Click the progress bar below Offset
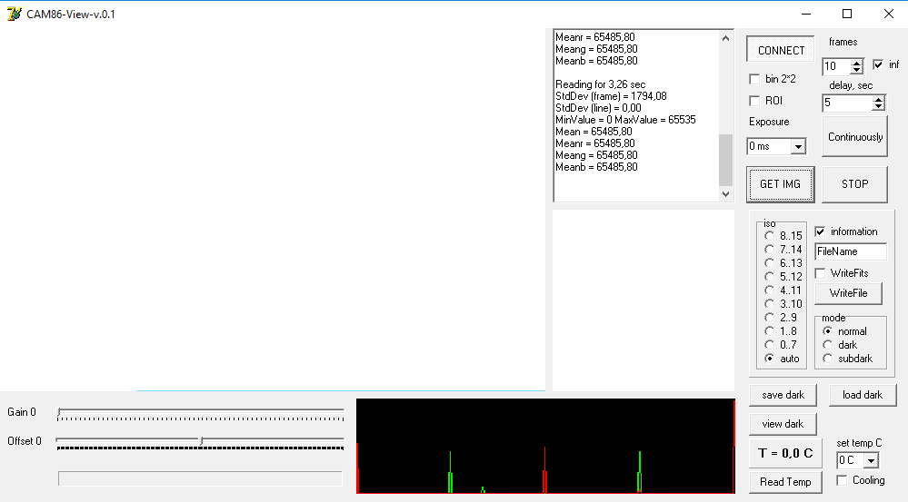Viewport: 908px width, 502px height. 200,478
